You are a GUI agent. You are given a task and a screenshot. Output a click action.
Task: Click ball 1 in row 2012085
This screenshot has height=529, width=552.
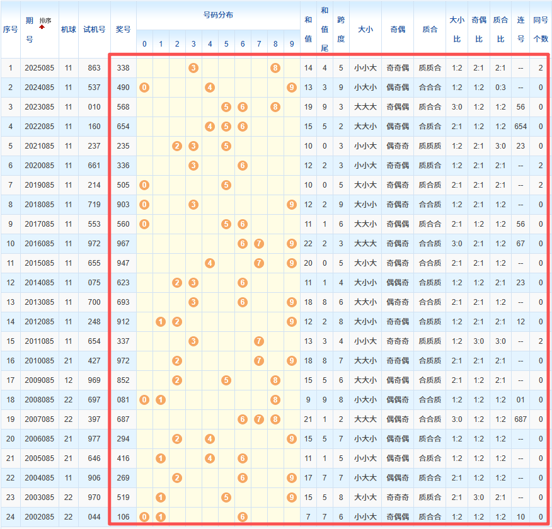[161, 321]
